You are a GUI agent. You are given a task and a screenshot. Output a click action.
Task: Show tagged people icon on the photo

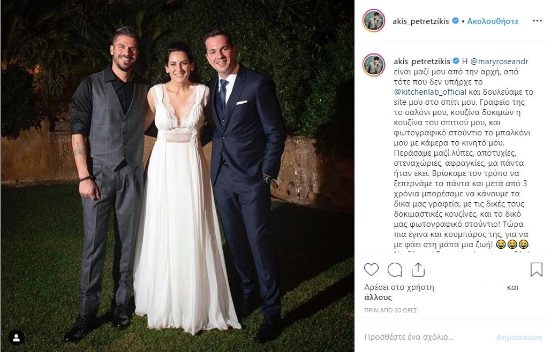tap(16, 338)
